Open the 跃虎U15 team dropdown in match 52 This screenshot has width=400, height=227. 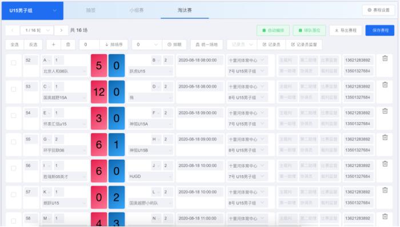click(x=150, y=71)
